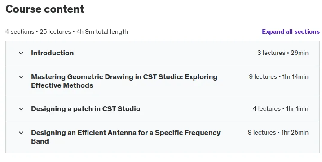Click the word Band in antenna section title
Viewport: 322px width, 162px height.
click(40, 141)
